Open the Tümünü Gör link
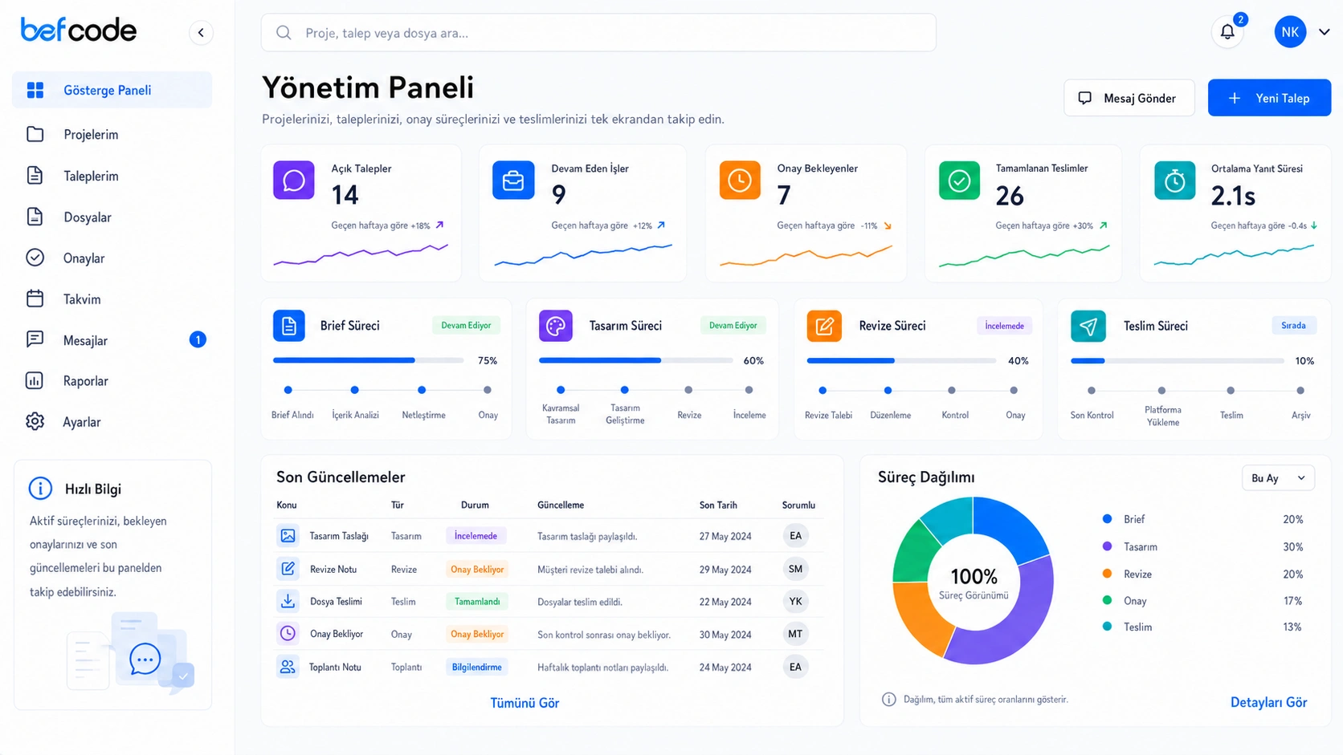Viewport: 1343px width, 755px height. click(525, 703)
